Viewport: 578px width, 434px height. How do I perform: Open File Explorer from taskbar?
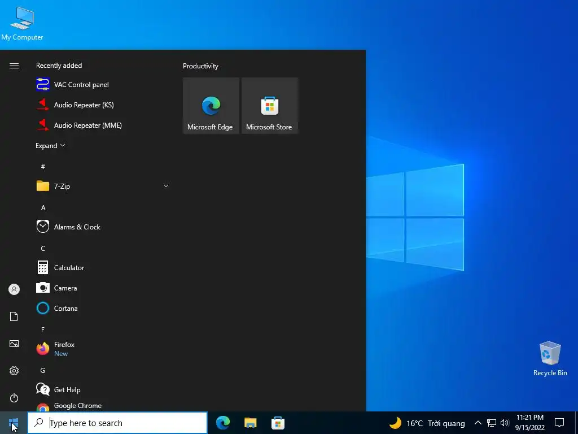(250, 423)
